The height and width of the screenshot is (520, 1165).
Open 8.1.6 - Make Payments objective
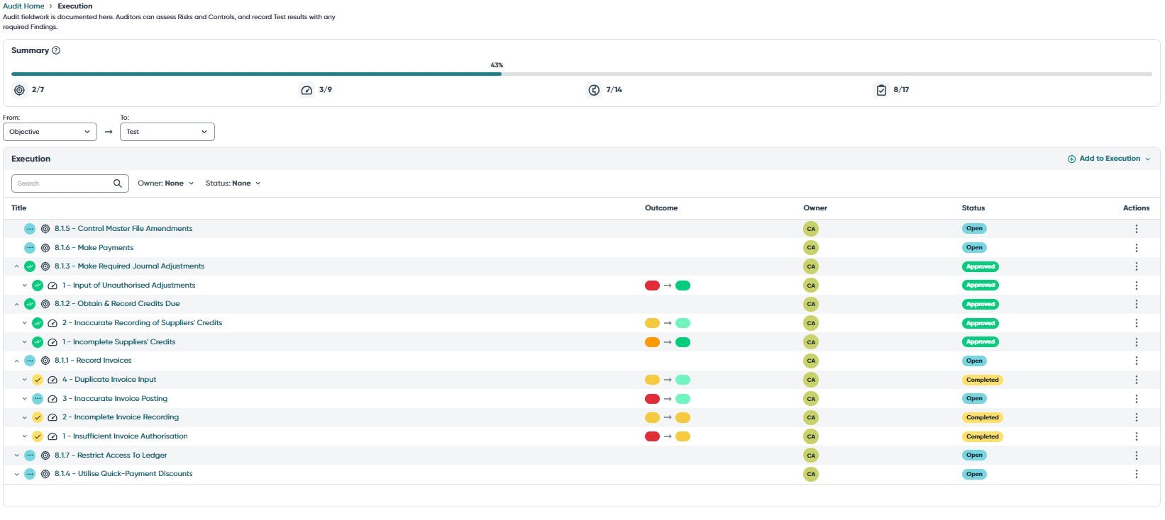coord(94,248)
